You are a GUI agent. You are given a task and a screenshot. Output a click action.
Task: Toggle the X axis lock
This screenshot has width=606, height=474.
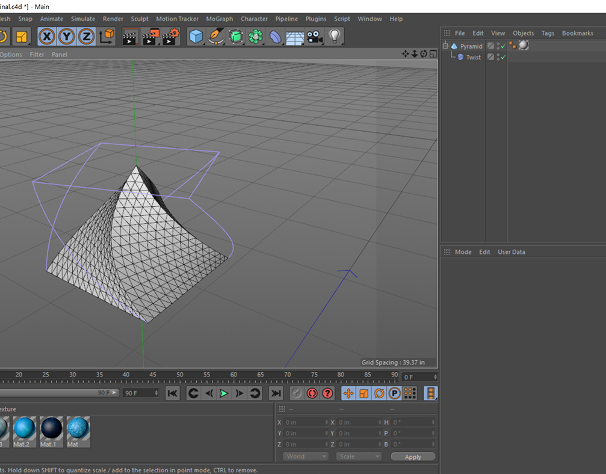[46, 37]
